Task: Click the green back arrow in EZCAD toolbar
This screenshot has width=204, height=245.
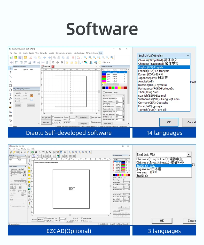Action: click(x=33, y=152)
